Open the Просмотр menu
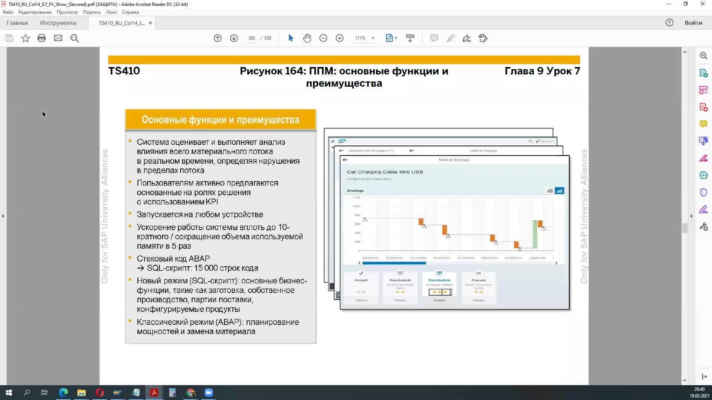This screenshot has width=712, height=400. coord(67,12)
